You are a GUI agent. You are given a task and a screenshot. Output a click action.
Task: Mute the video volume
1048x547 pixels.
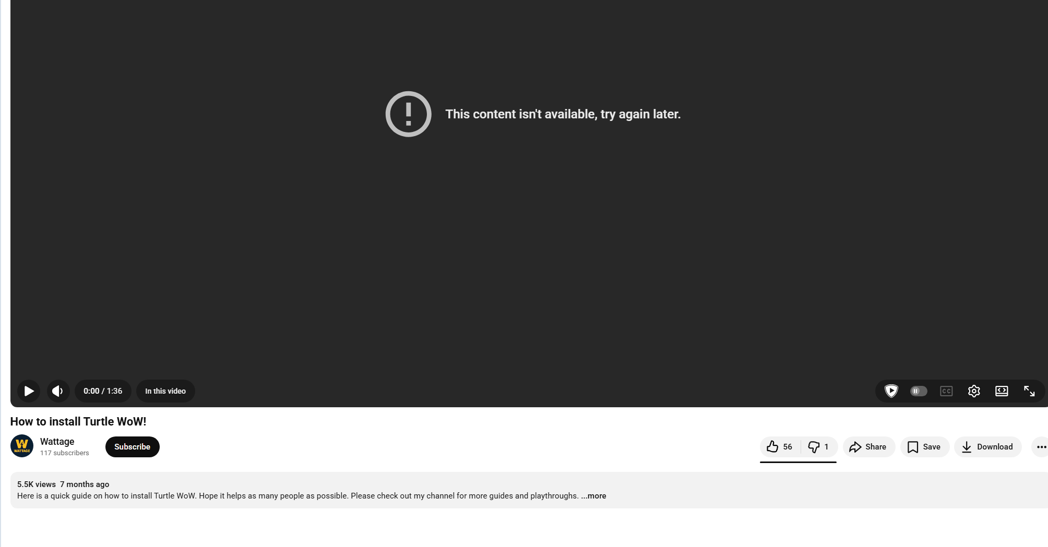58,391
